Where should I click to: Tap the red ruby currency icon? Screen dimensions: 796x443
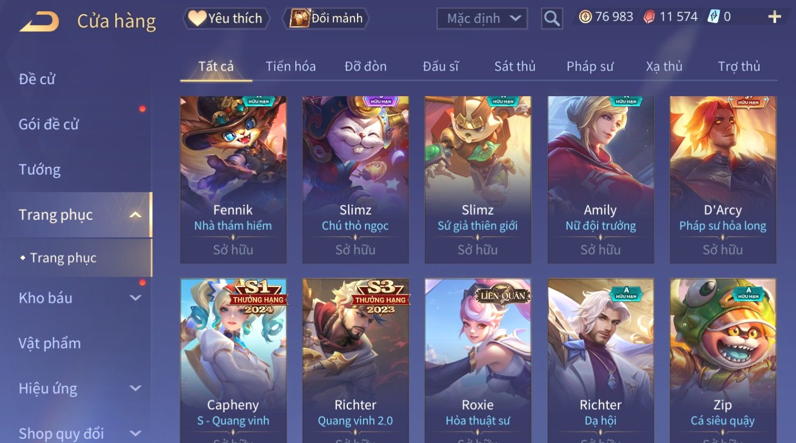(x=649, y=17)
